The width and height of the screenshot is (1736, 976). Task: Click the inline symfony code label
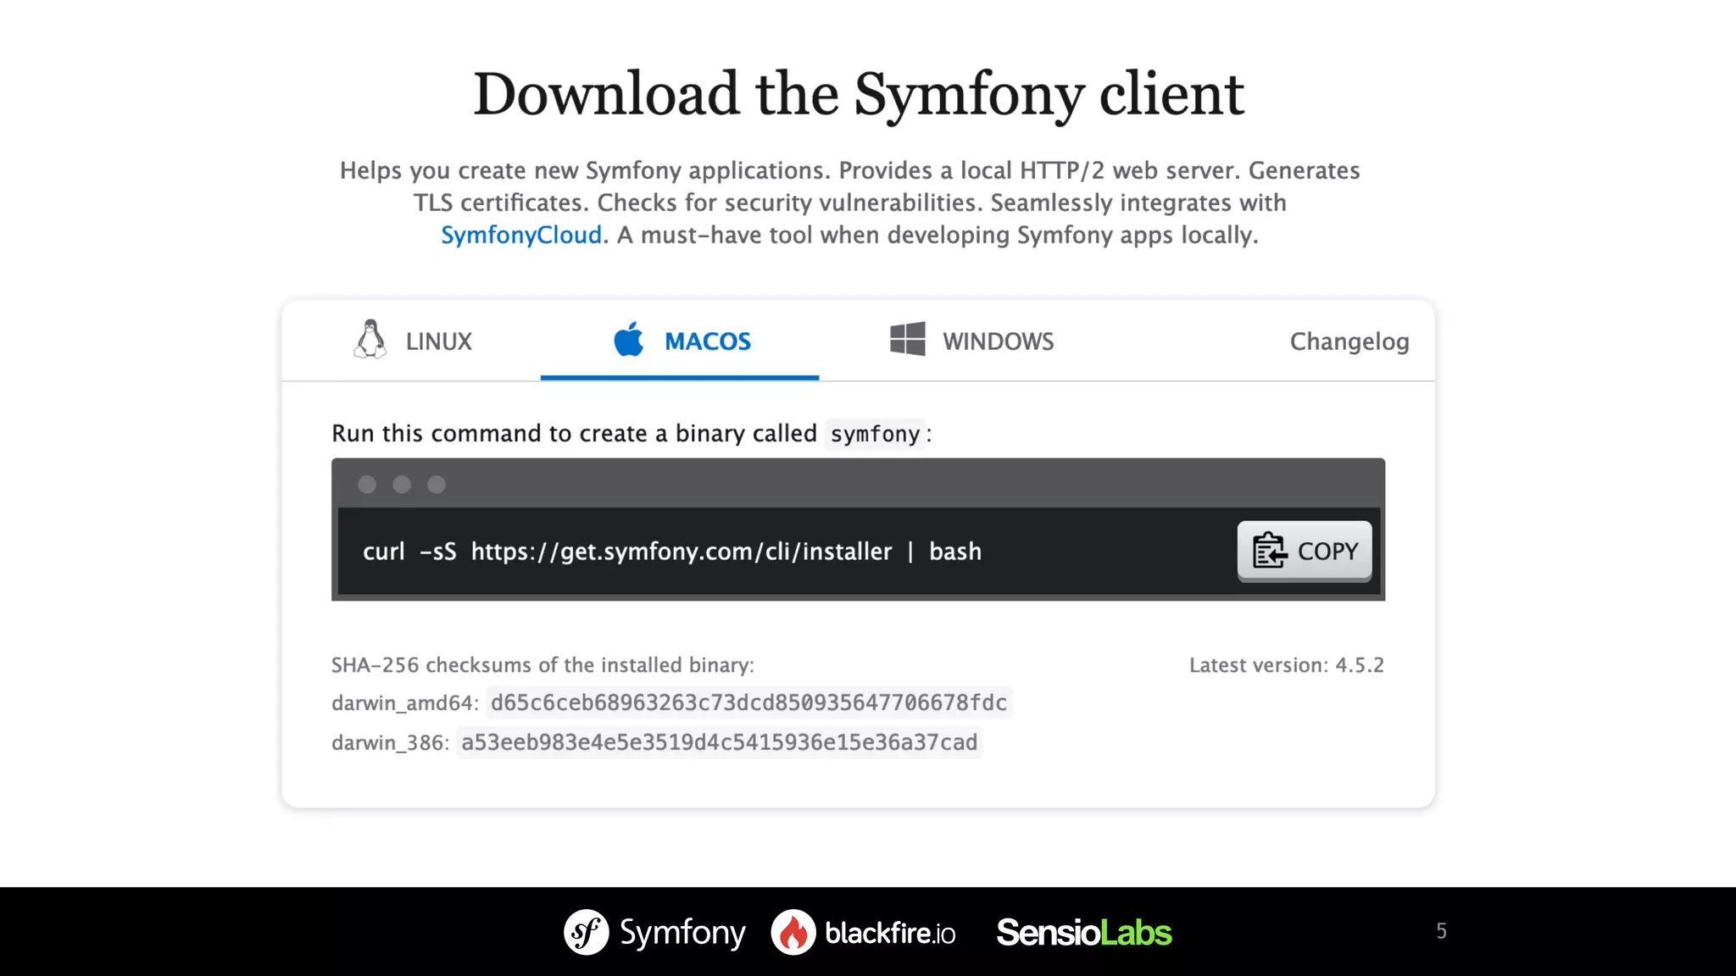tap(875, 434)
